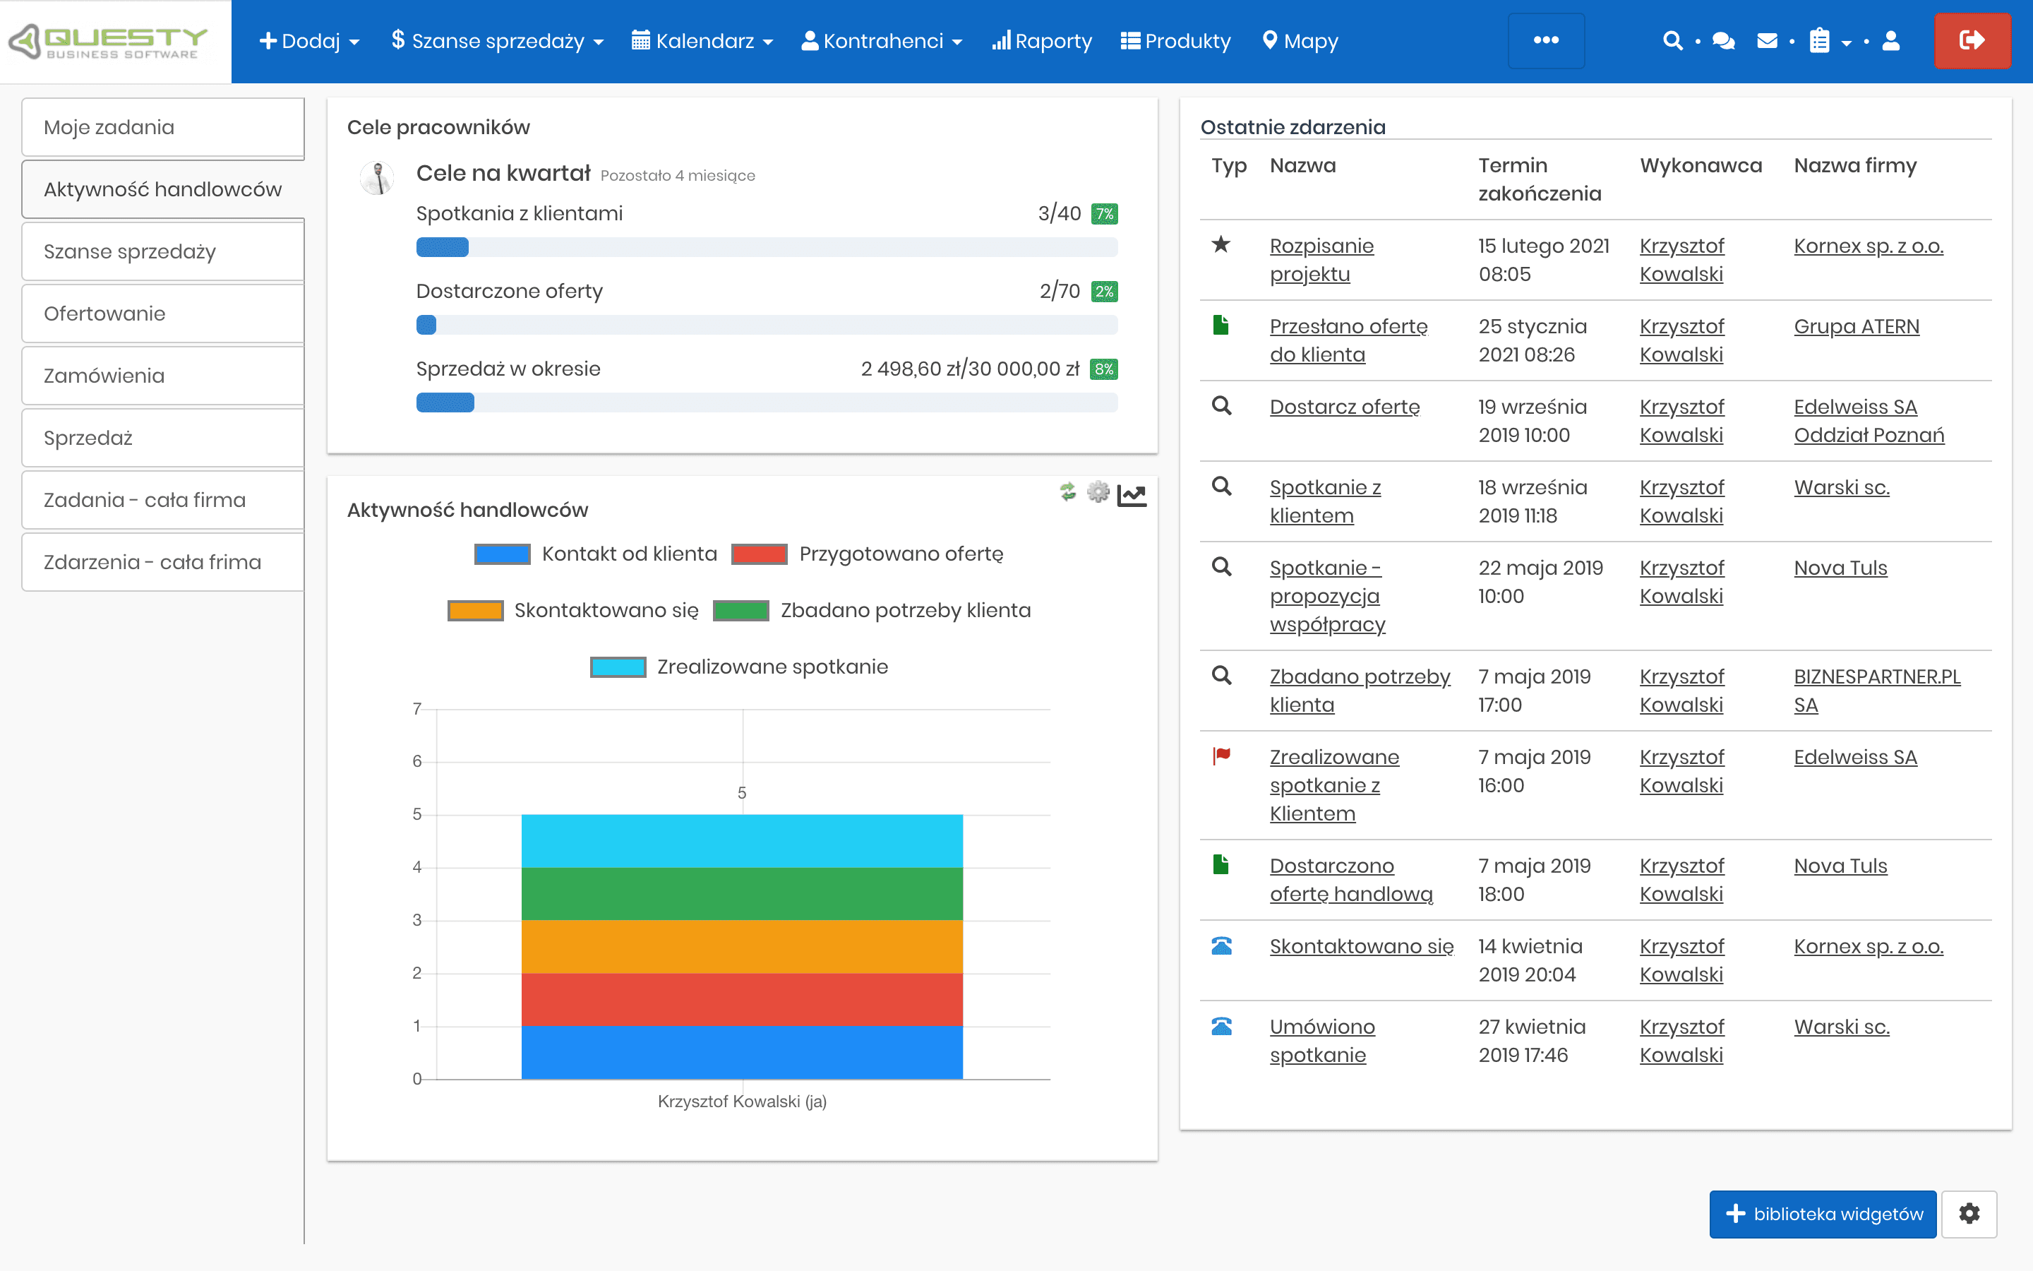Click green segment of stacked bar chart
Image resolution: width=2033 pixels, height=1271 pixels.
click(742, 893)
